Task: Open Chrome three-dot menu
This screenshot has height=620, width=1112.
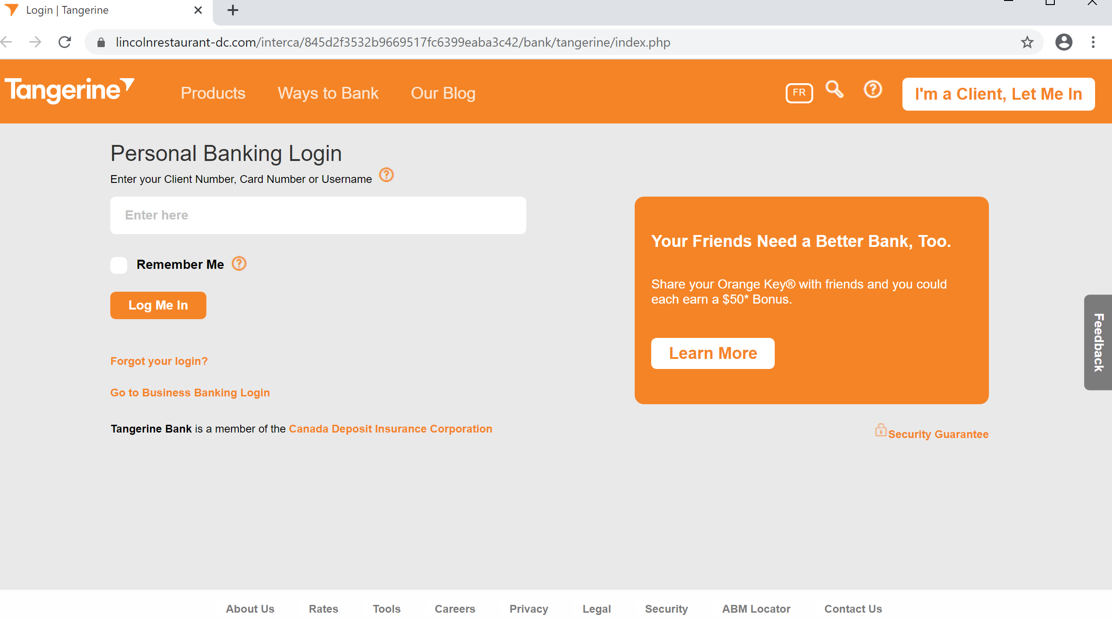Action: coord(1093,43)
